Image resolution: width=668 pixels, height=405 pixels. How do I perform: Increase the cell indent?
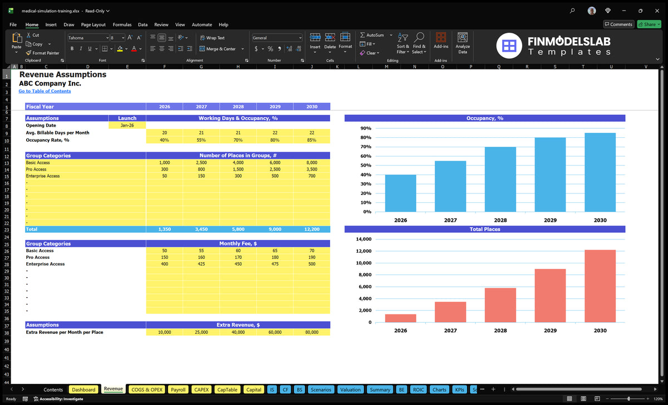tap(190, 49)
